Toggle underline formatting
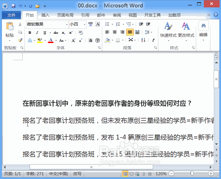 tap(44, 33)
